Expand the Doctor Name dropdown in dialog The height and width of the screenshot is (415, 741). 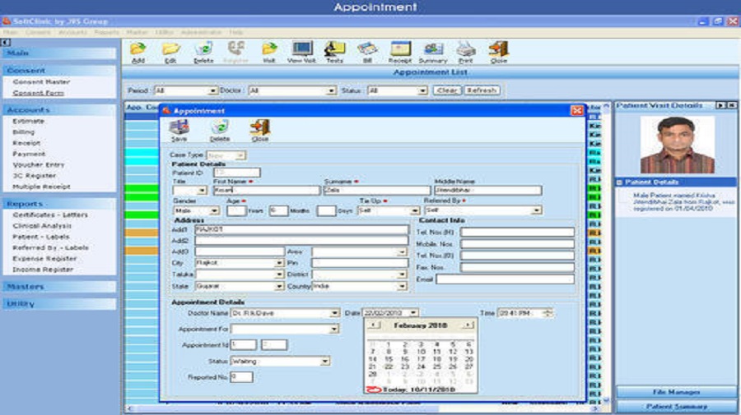[x=334, y=313]
